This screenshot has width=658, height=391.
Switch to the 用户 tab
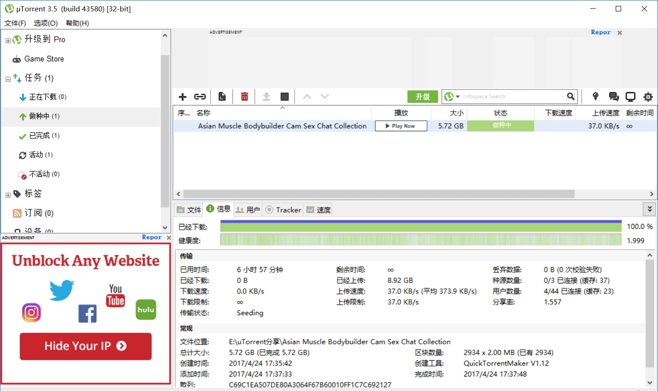pyautogui.click(x=248, y=210)
